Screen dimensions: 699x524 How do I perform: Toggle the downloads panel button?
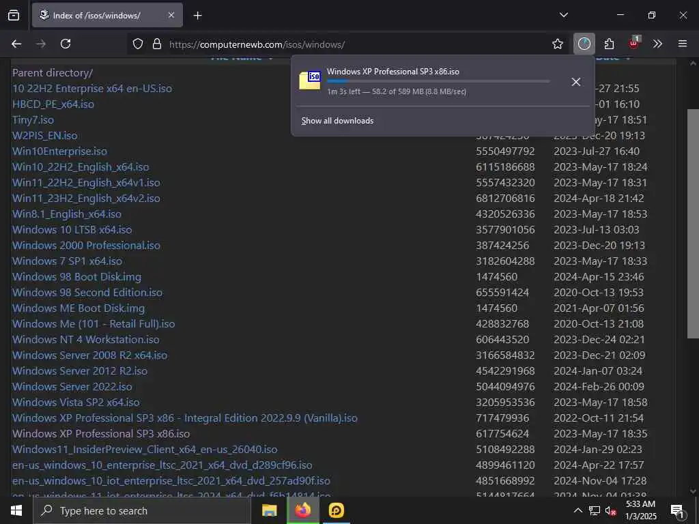(584, 44)
